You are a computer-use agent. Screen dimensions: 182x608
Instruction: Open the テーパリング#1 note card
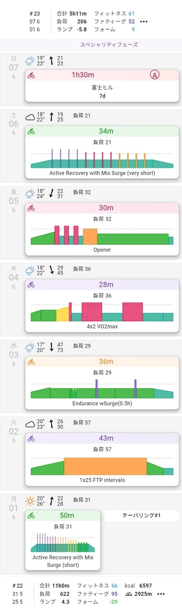[142, 515]
